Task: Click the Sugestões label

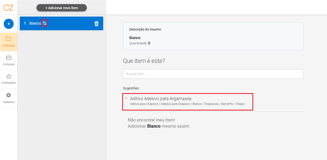Action: (x=131, y=88)
